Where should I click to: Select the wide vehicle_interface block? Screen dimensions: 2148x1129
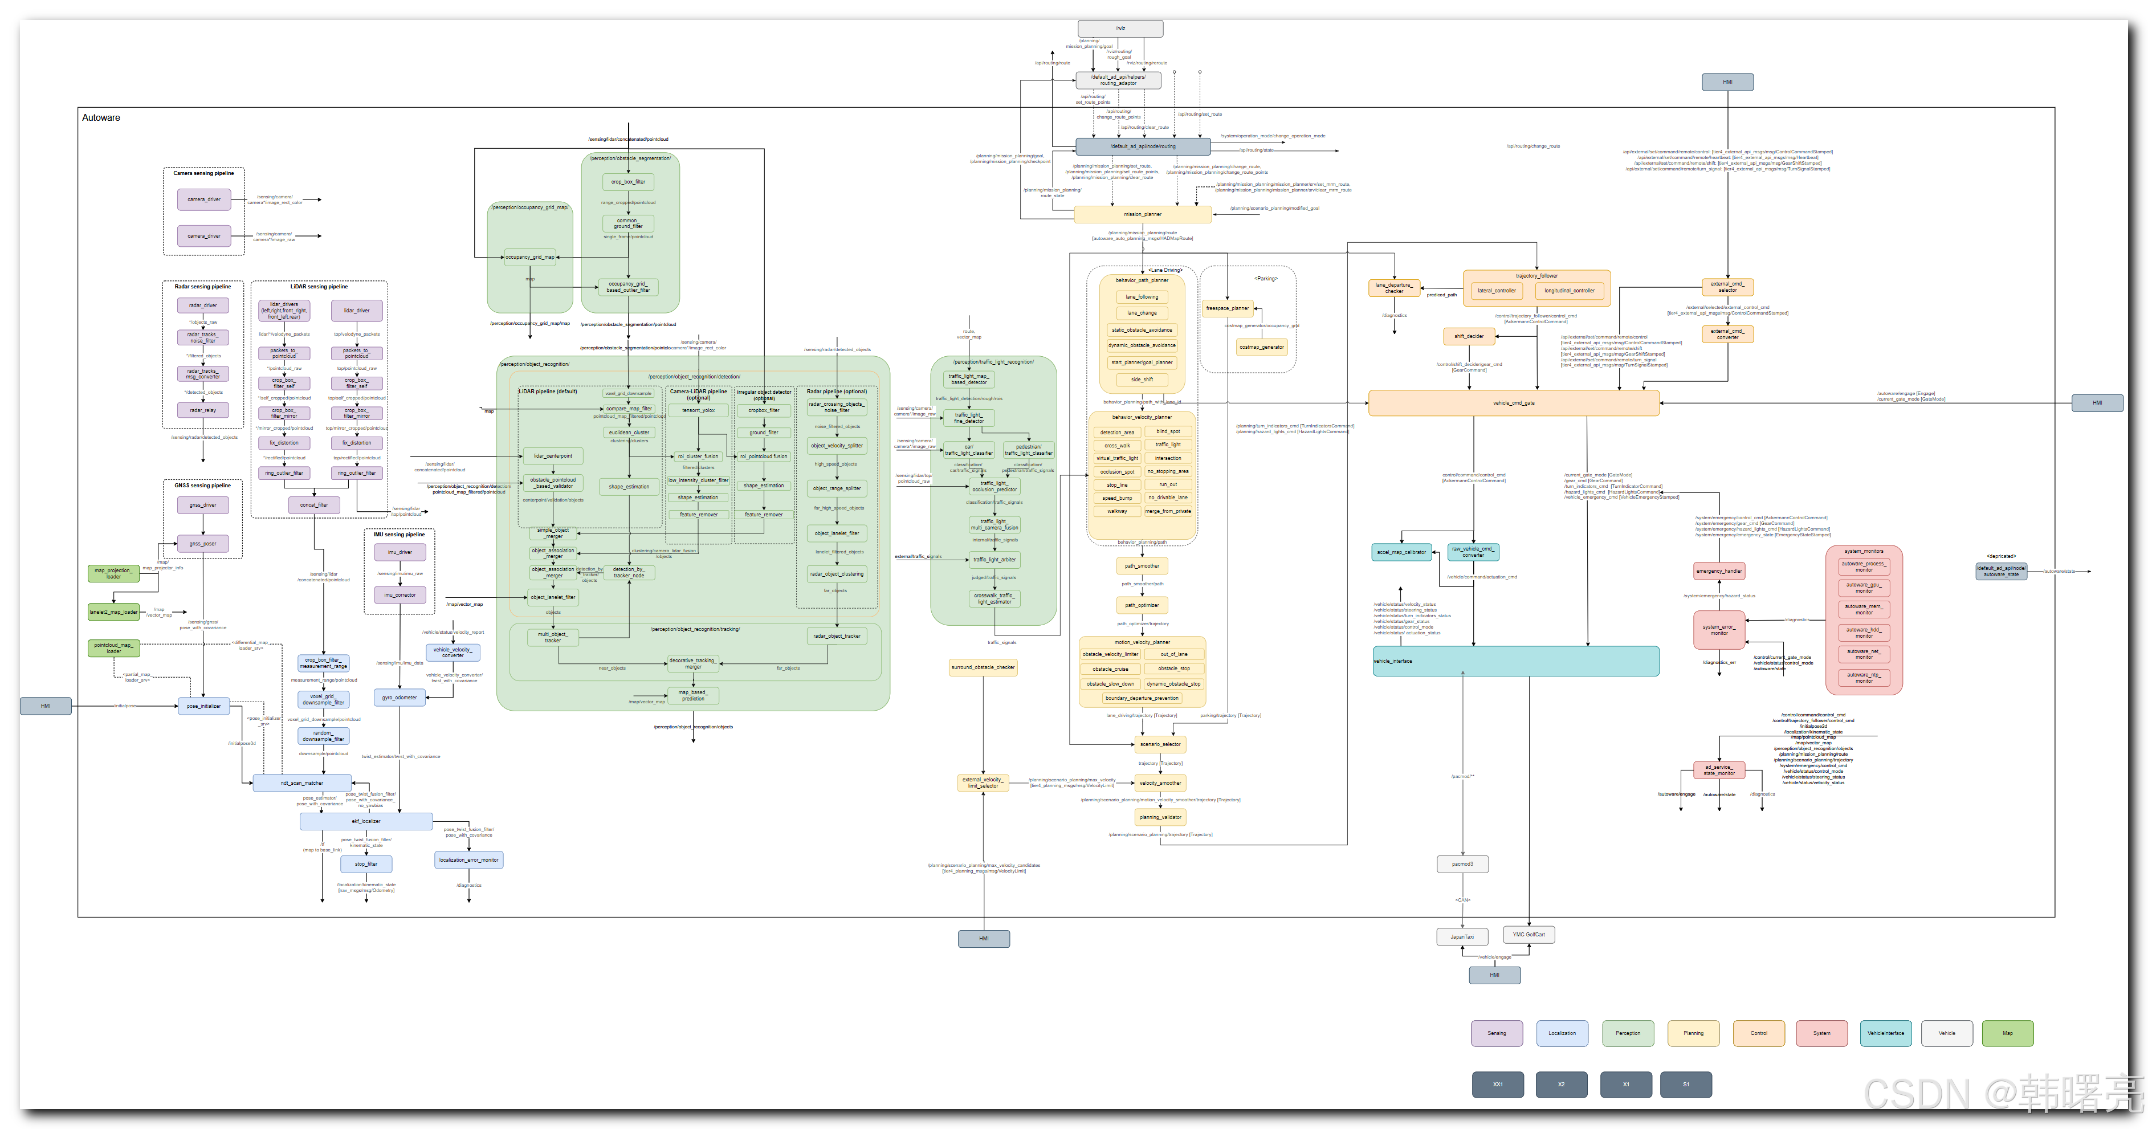coord(1515,661)
